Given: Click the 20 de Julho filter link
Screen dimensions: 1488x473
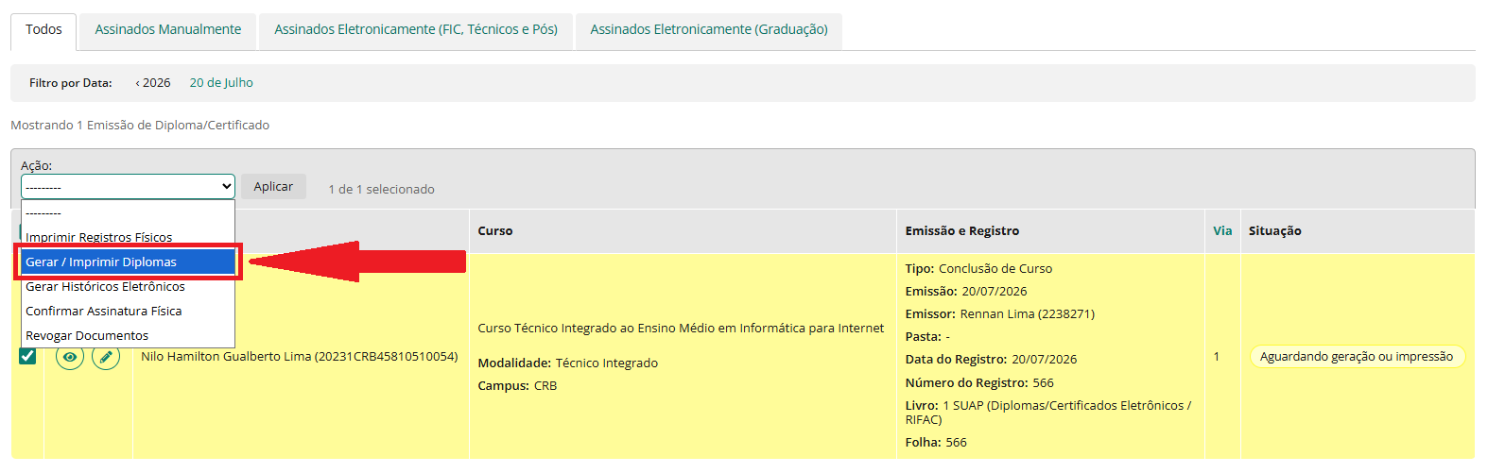Looking at the screenshot, I should [x=221, y=83].
